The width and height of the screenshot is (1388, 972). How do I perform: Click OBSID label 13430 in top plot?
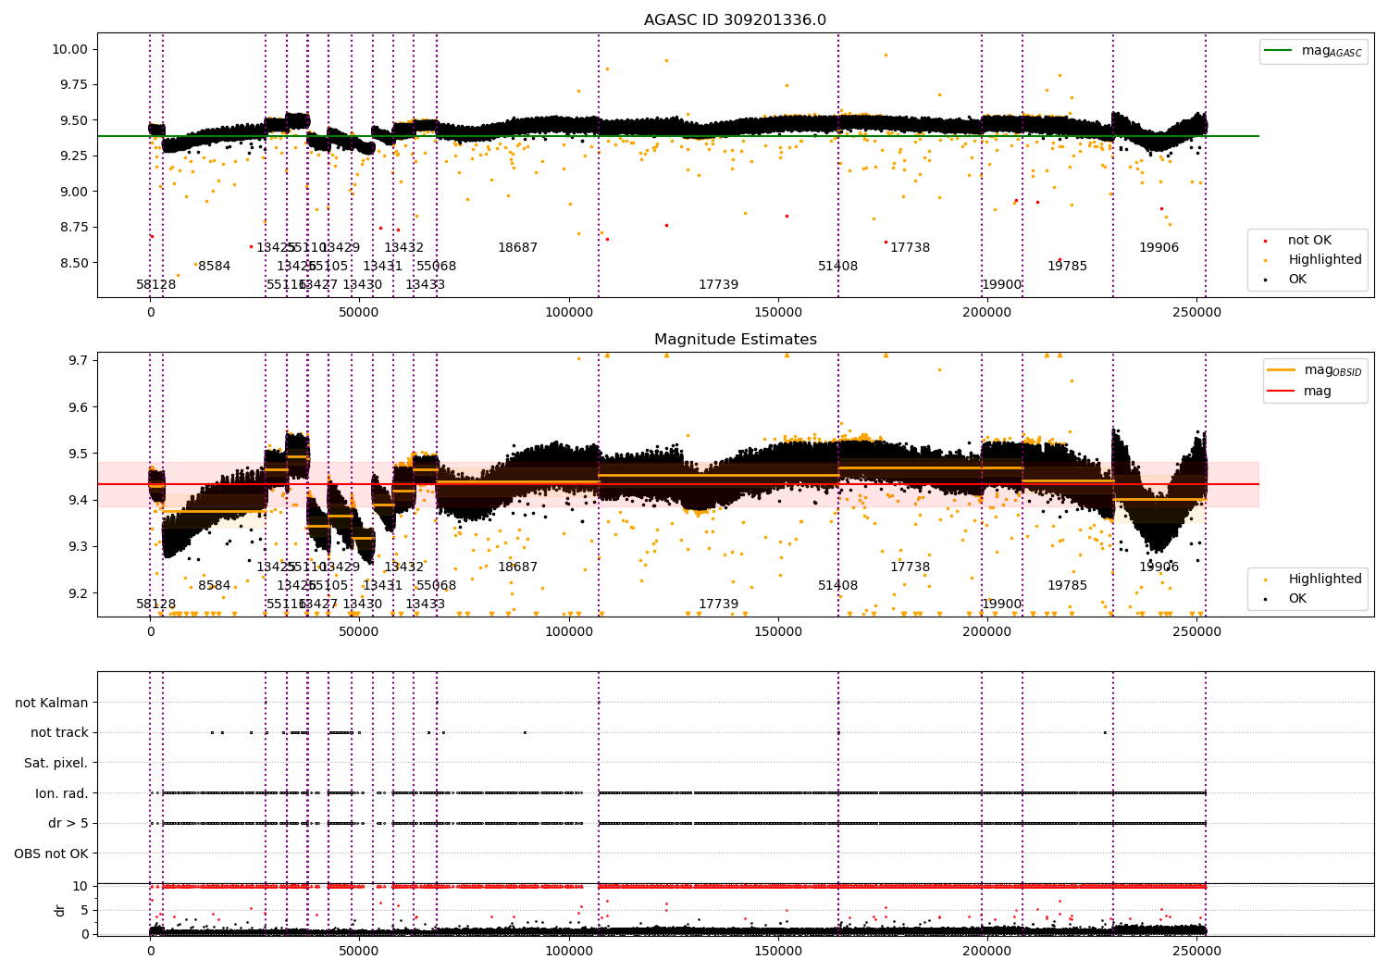tap(363, 285)
